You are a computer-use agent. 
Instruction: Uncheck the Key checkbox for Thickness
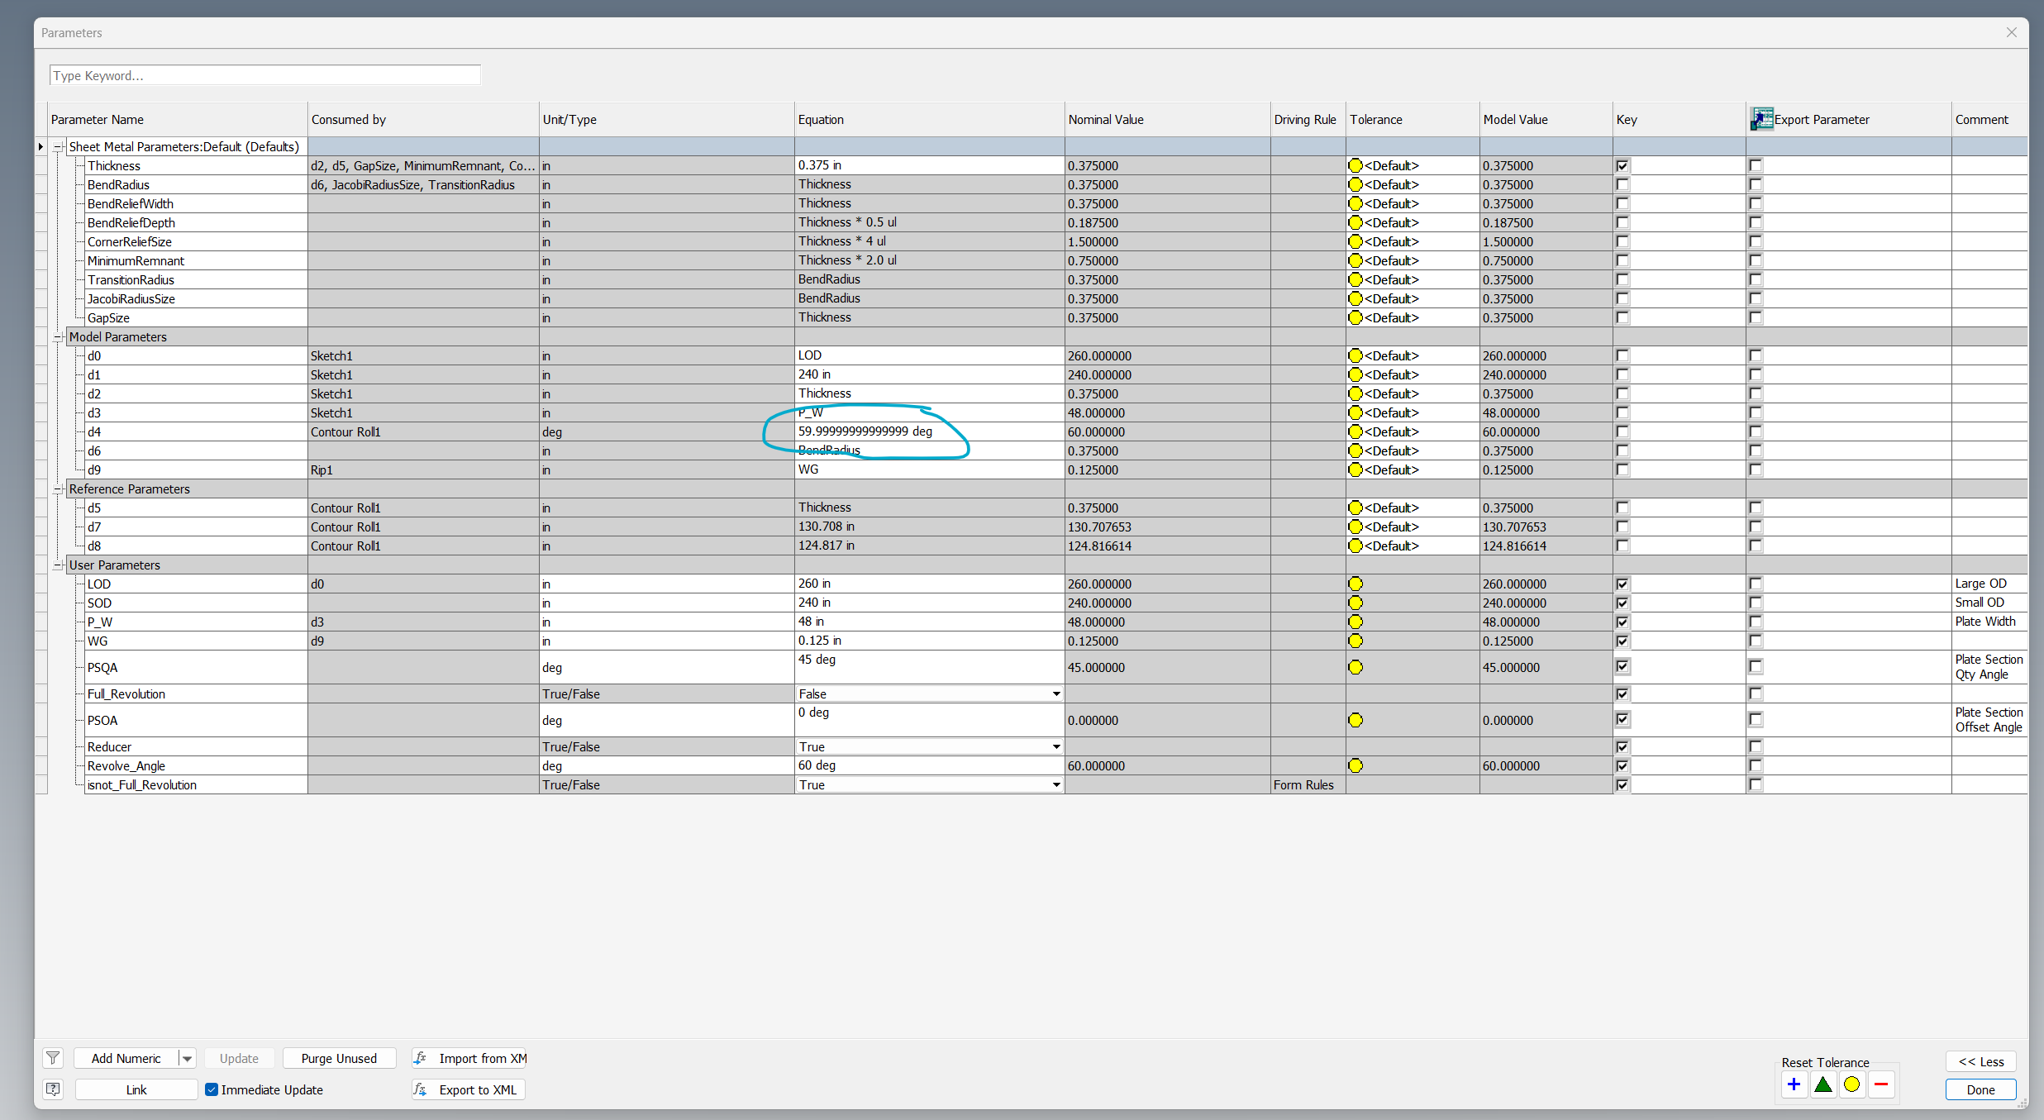(x=1622, y=165)
